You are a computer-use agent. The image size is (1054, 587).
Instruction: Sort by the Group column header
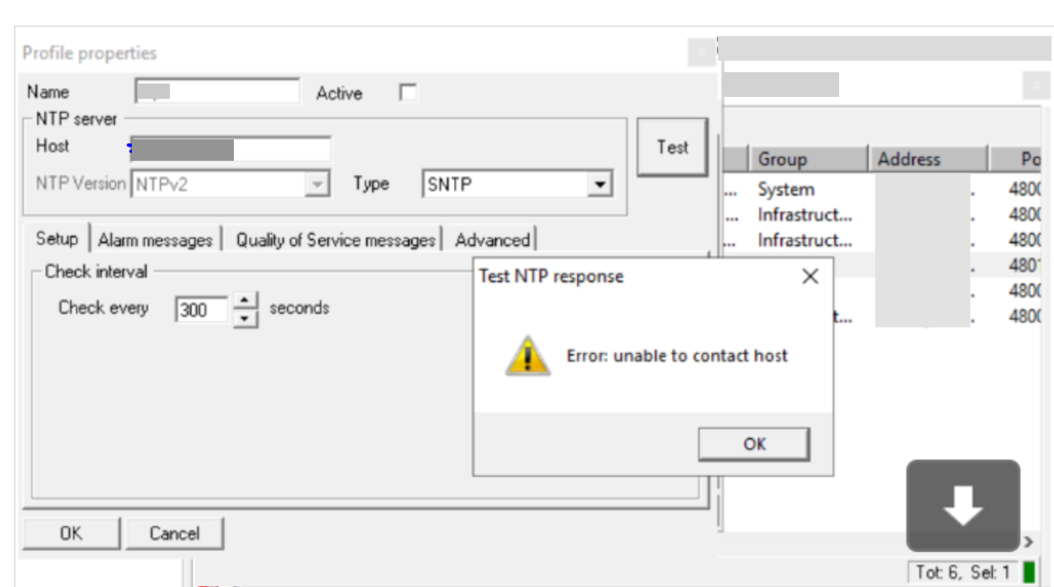783,159
